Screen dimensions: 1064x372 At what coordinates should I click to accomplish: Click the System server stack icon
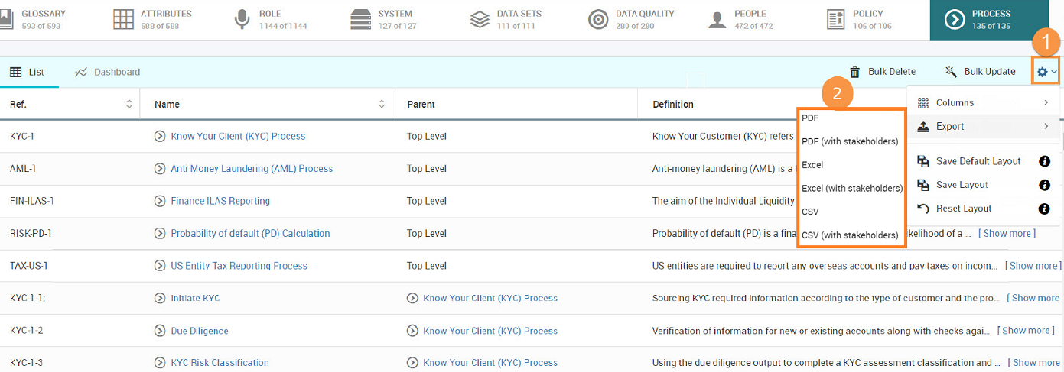click(x=360, y=19)
